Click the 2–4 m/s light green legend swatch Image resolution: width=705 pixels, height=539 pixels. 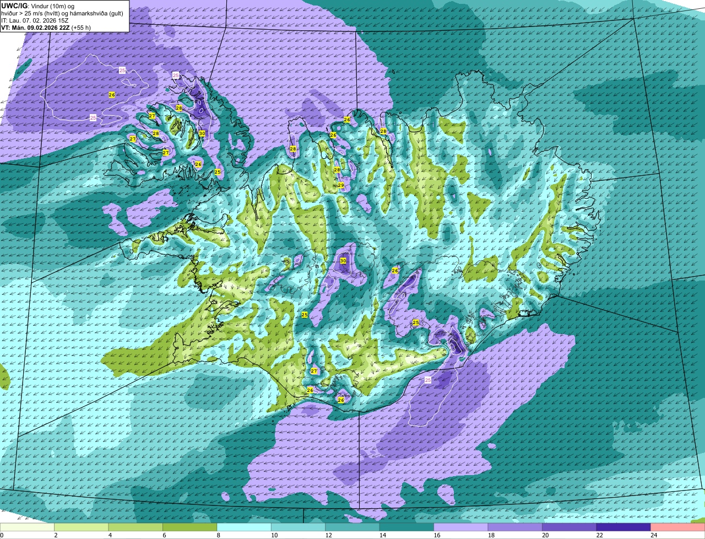tap(82, 527)
